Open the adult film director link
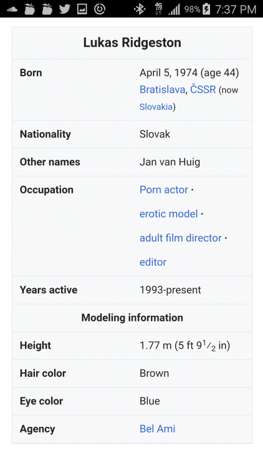The width and height of the screenshot is (263, 468). (x=180, y=238)
